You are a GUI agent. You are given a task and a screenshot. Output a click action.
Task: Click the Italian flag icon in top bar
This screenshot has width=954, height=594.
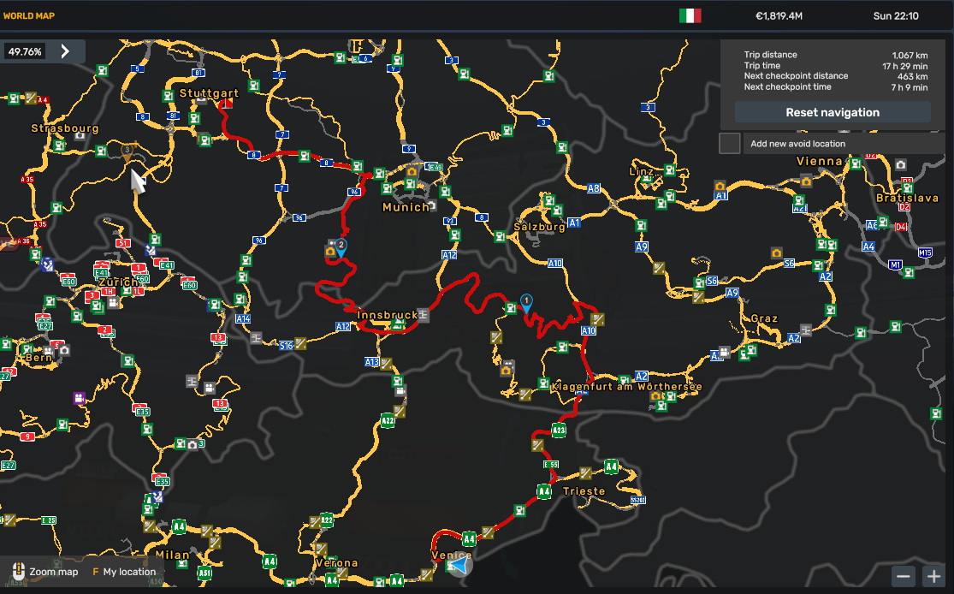[x=690, y=15]
